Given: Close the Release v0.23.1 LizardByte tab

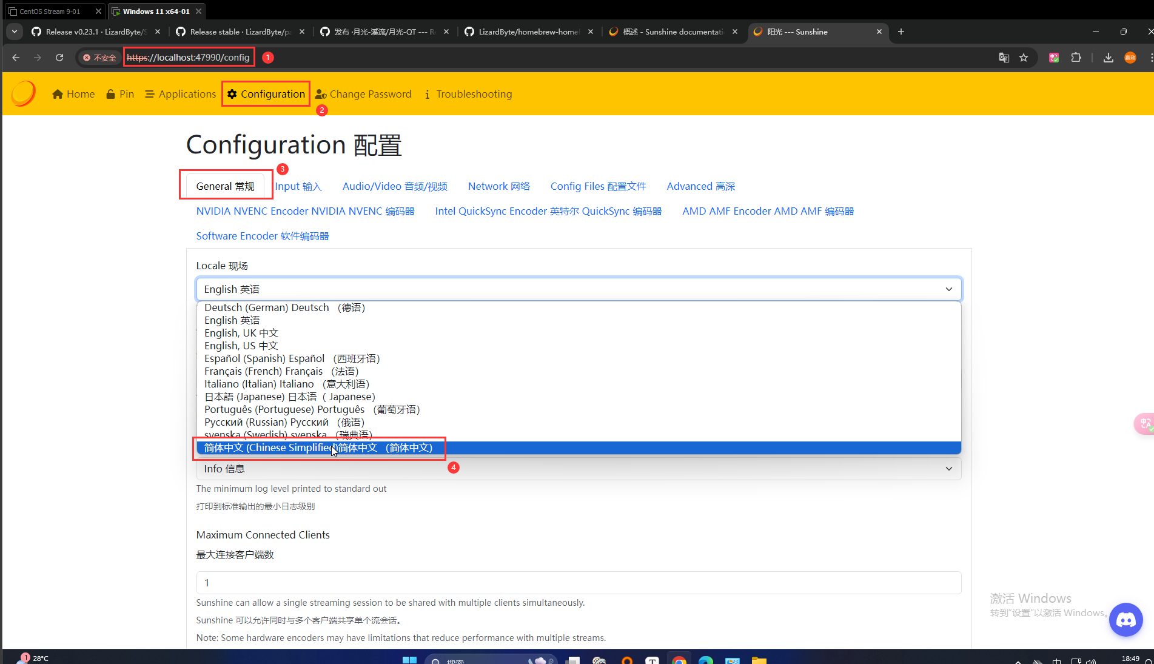Looking at the screenshot, I should tap(158, 32).
